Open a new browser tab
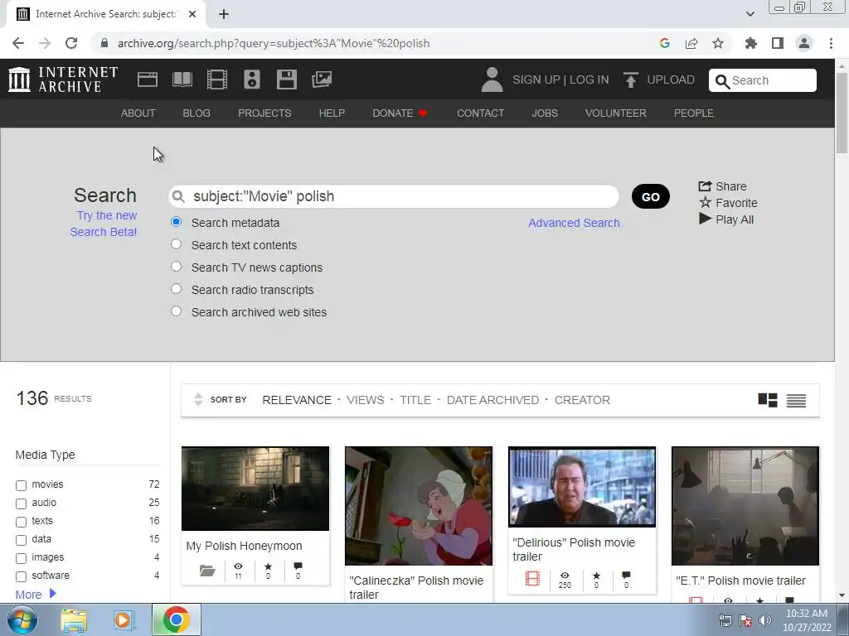Screen dimensions: 849x636 [x=224, y=14]
